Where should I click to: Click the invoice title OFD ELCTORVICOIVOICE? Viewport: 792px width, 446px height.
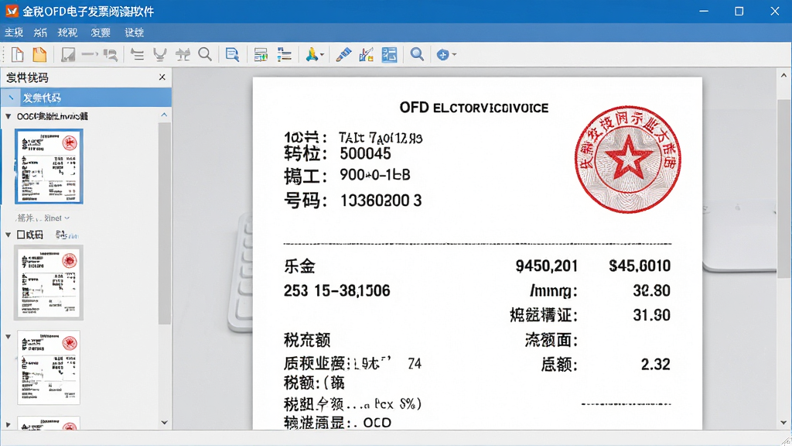474,108
